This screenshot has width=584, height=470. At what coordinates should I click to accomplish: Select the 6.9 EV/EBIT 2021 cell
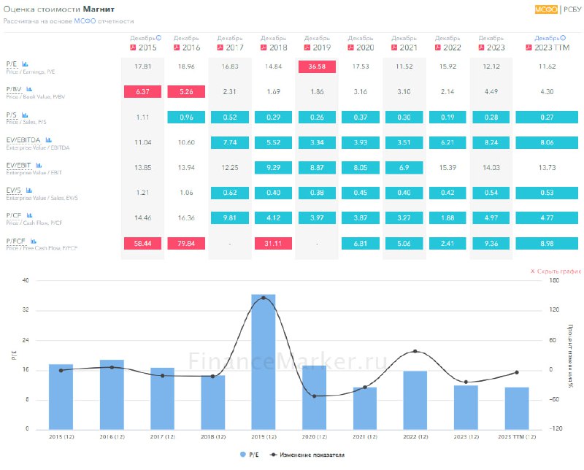point(404,168)
